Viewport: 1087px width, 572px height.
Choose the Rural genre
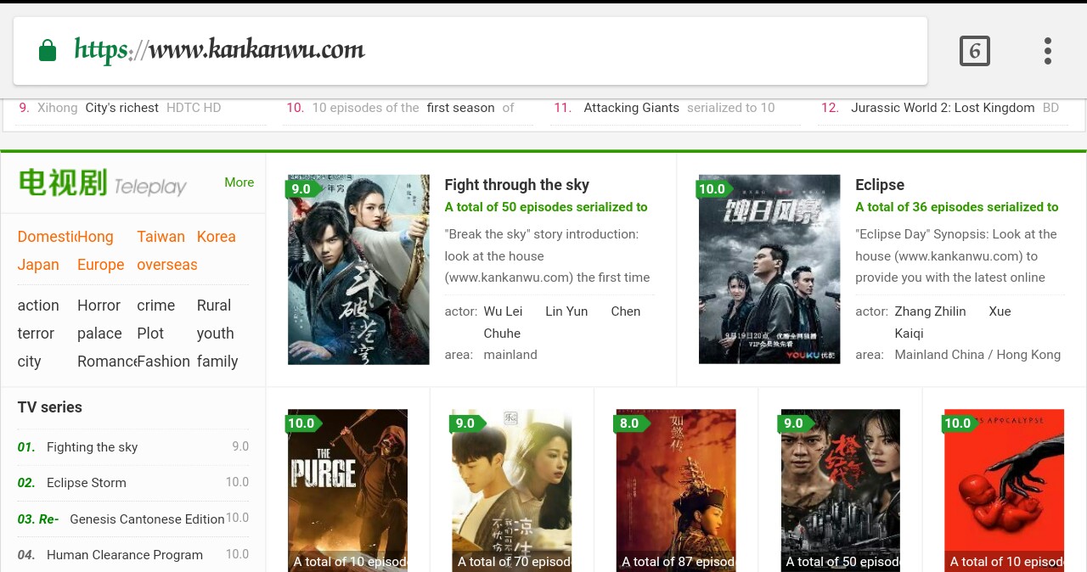tap(213, 306)
